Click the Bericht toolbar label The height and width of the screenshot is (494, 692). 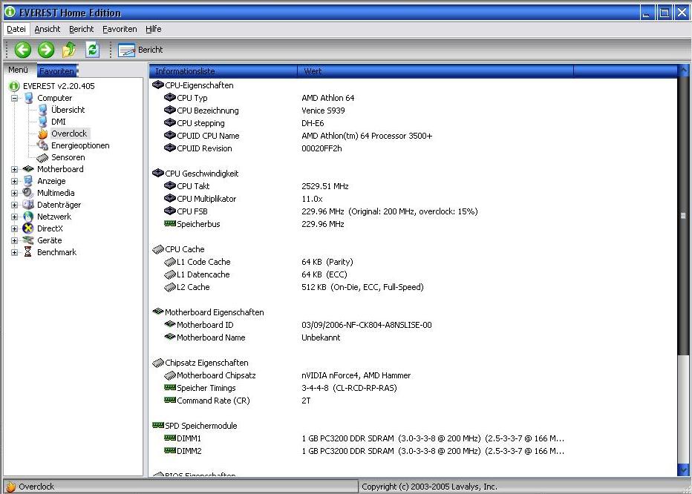(151, 50)
